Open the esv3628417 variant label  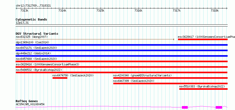tap(206, 37)
